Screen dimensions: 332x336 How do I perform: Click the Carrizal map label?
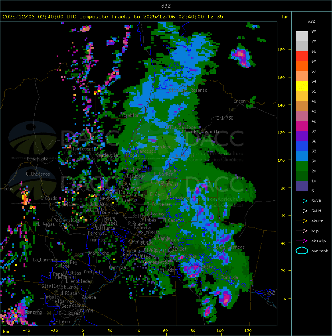click(x=119, y=267)
